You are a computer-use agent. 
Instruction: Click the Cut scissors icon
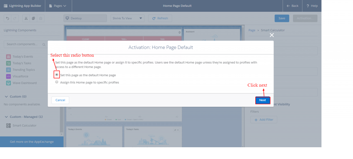26,18
